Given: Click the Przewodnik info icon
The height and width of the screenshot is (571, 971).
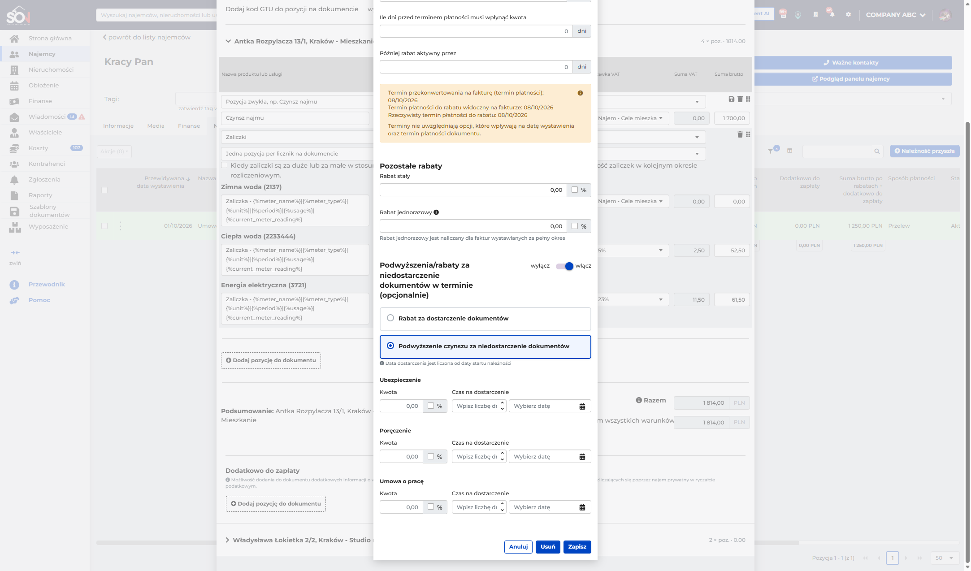Looking at the screenshot, I should coord(14,285).
